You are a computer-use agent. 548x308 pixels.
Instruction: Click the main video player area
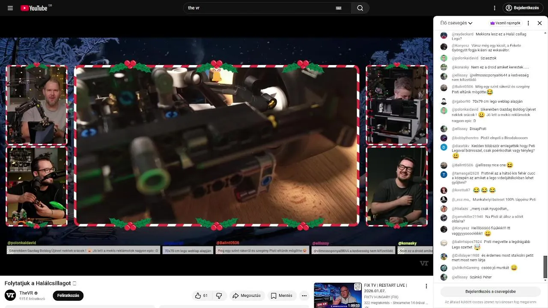tap(216, 145)
